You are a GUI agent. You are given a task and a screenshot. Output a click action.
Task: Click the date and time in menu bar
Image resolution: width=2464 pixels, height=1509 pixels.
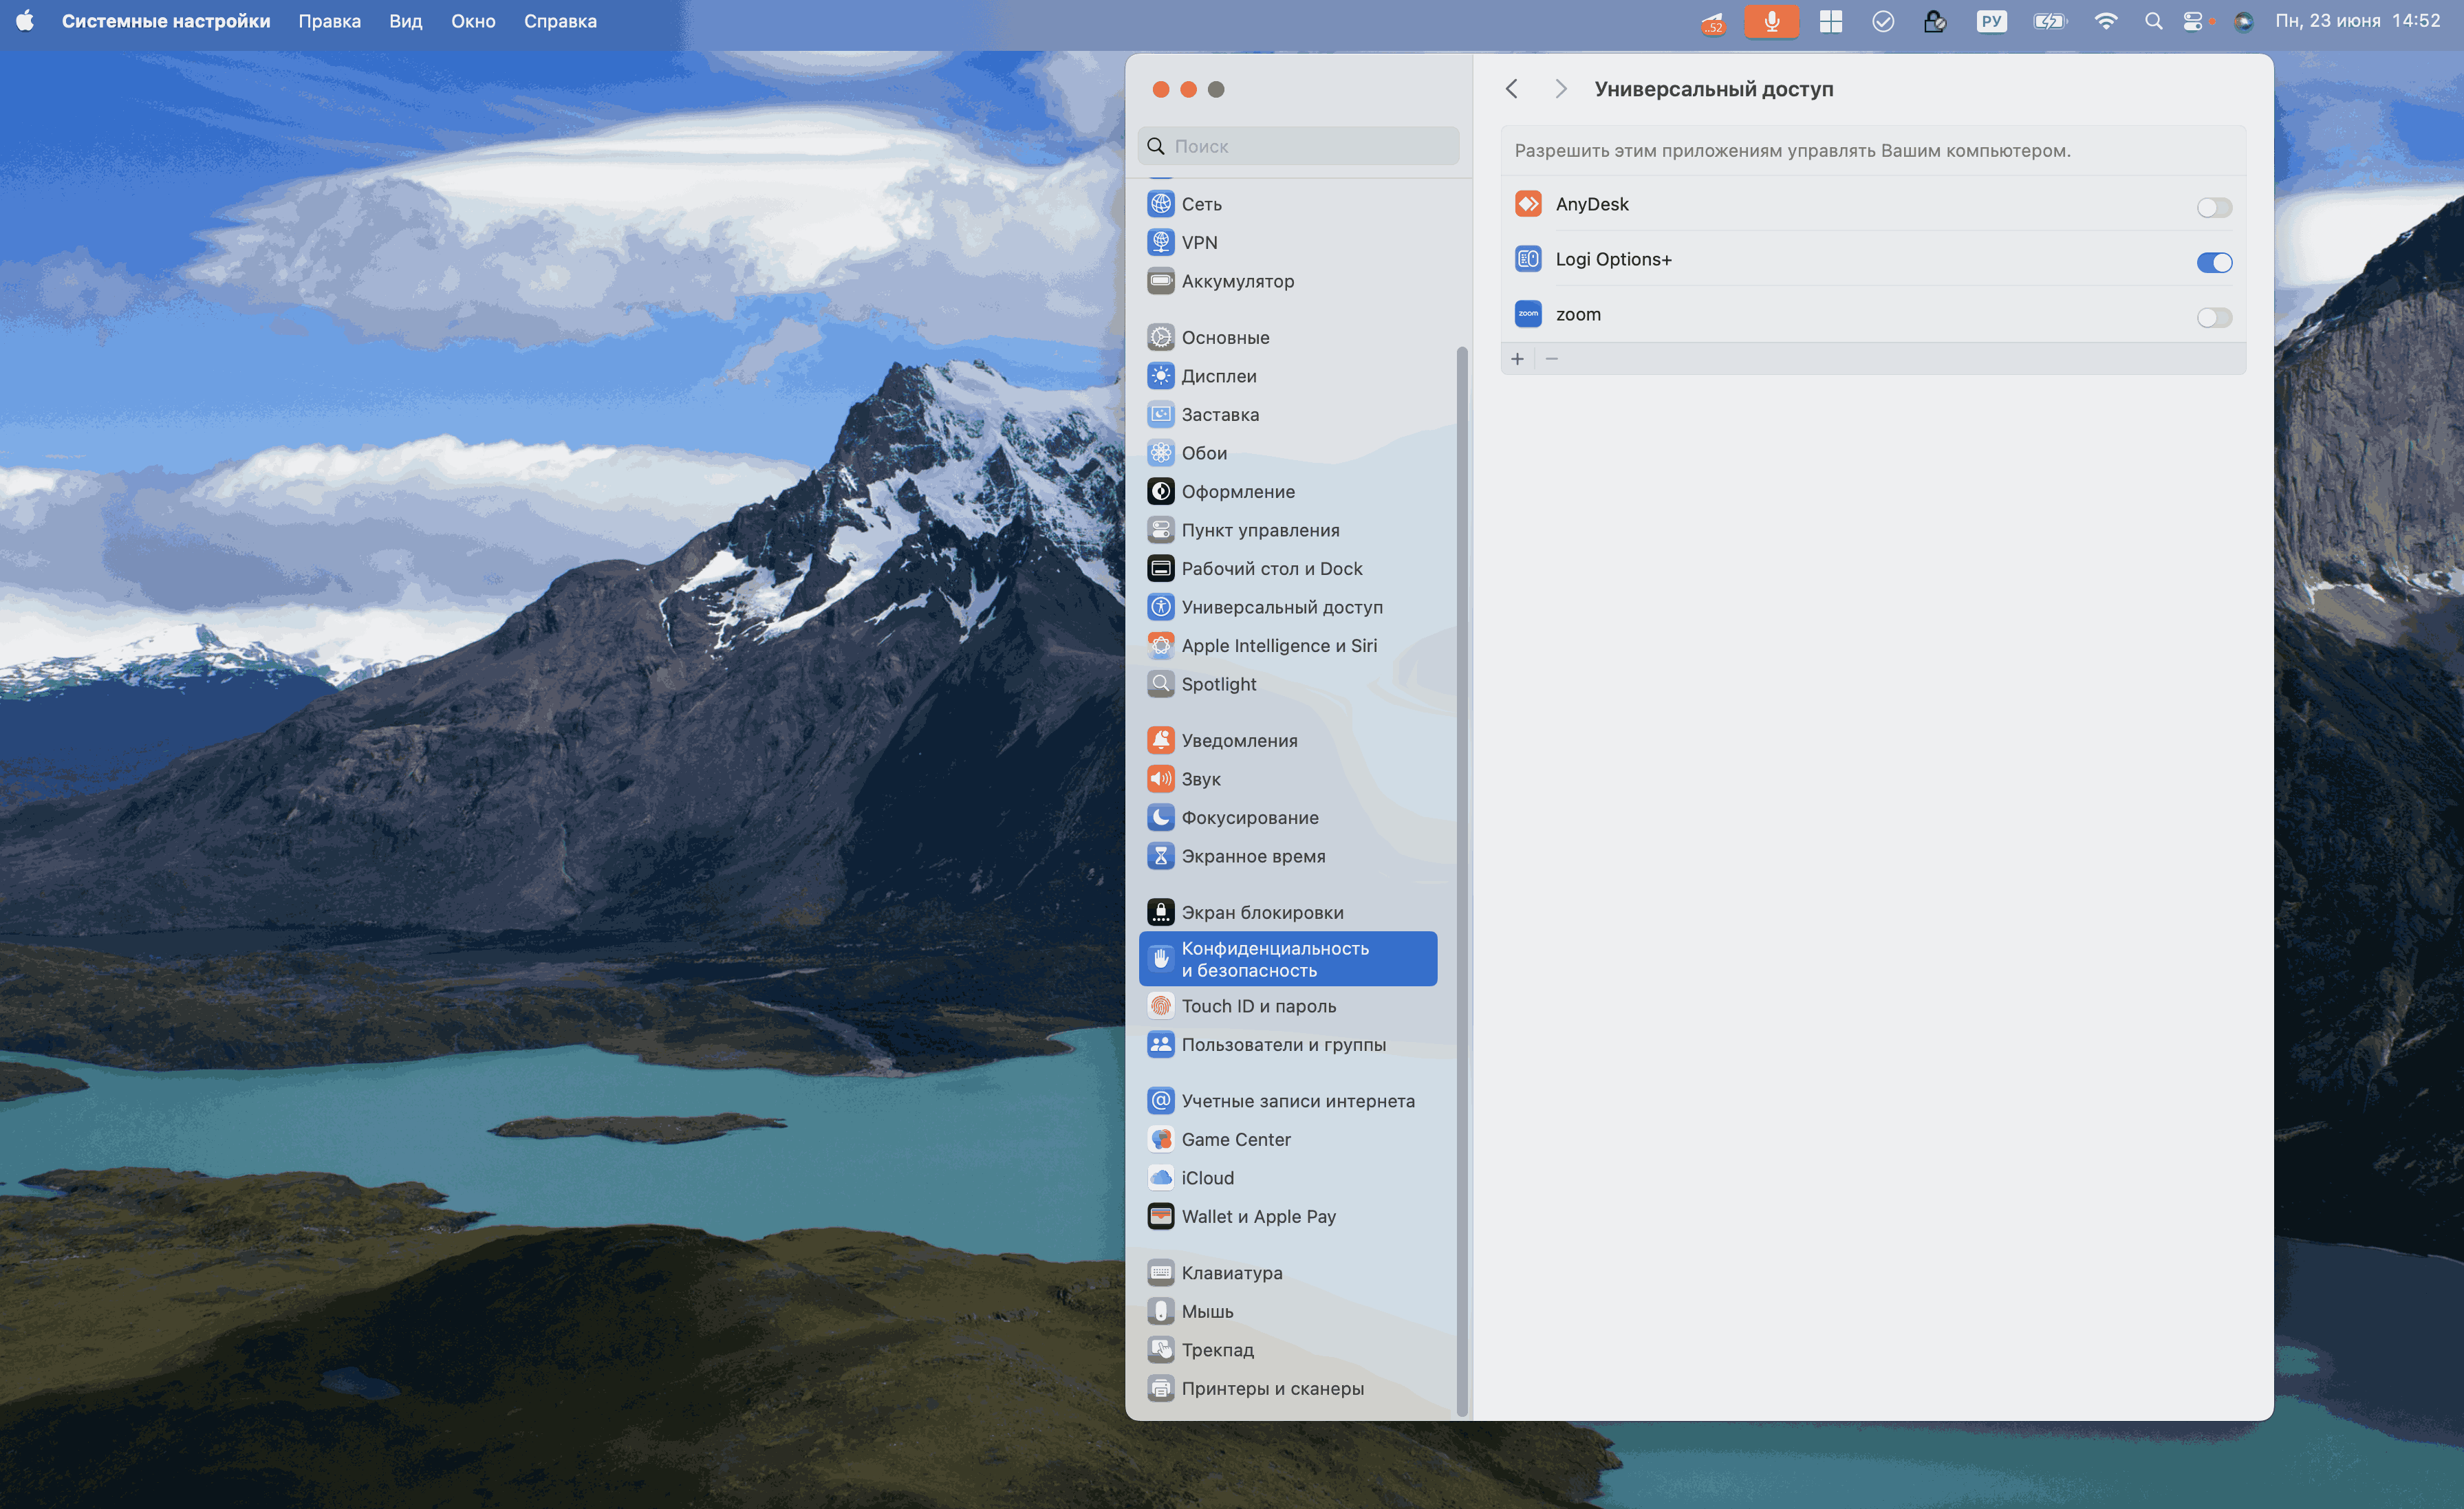click(x=2357, y=21)
